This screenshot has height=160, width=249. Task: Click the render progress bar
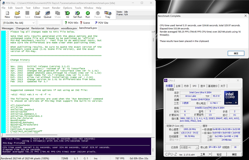coord(136,17)
